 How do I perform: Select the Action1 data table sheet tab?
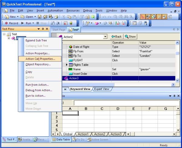83,134
